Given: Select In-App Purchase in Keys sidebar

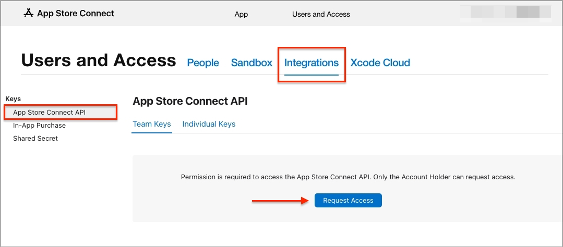Looking at the screenshot, I should [40, 126].
